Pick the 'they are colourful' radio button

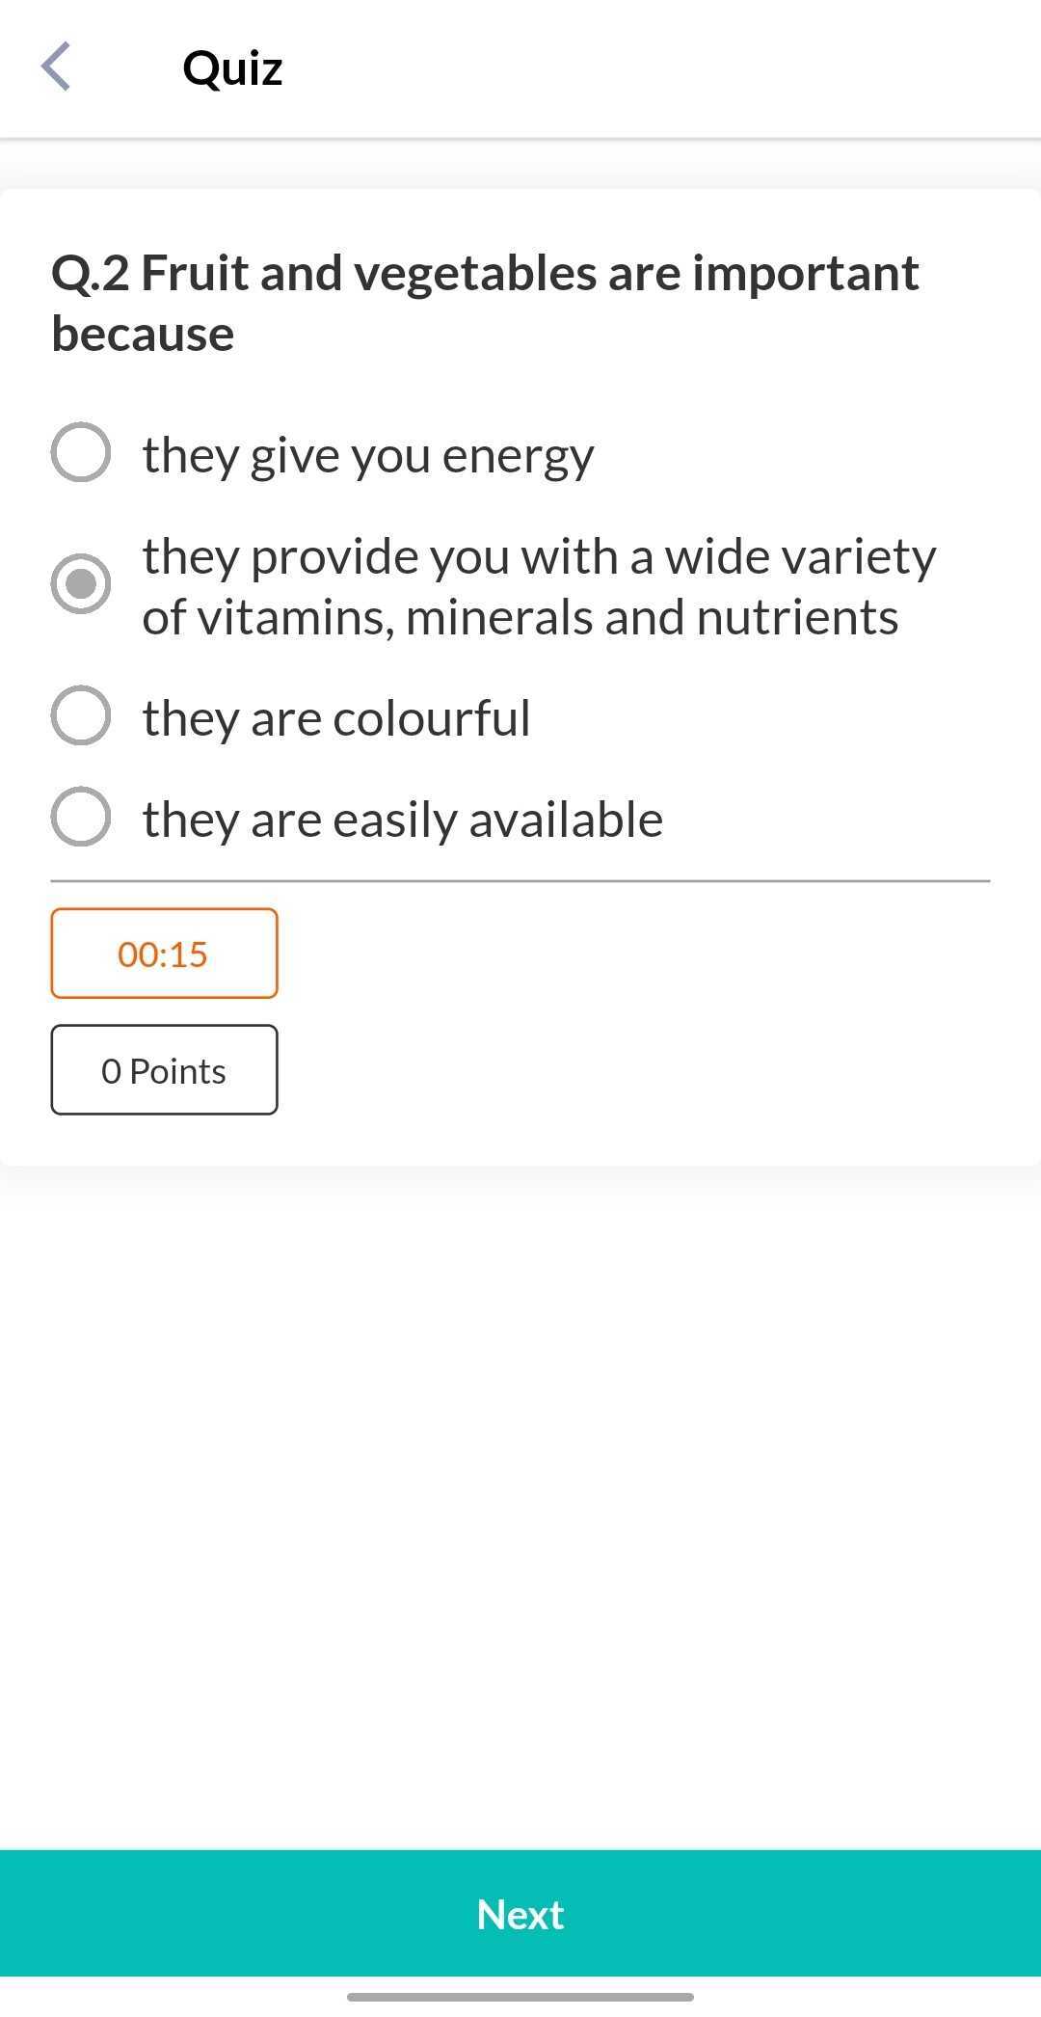click(81, 715)
